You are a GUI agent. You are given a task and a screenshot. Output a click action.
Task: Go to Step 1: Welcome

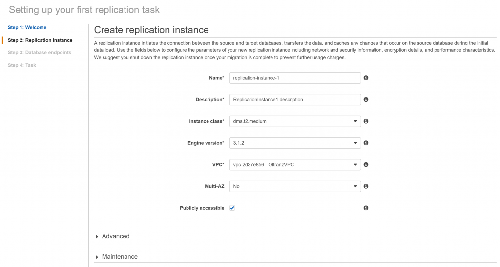coord(27,27)
